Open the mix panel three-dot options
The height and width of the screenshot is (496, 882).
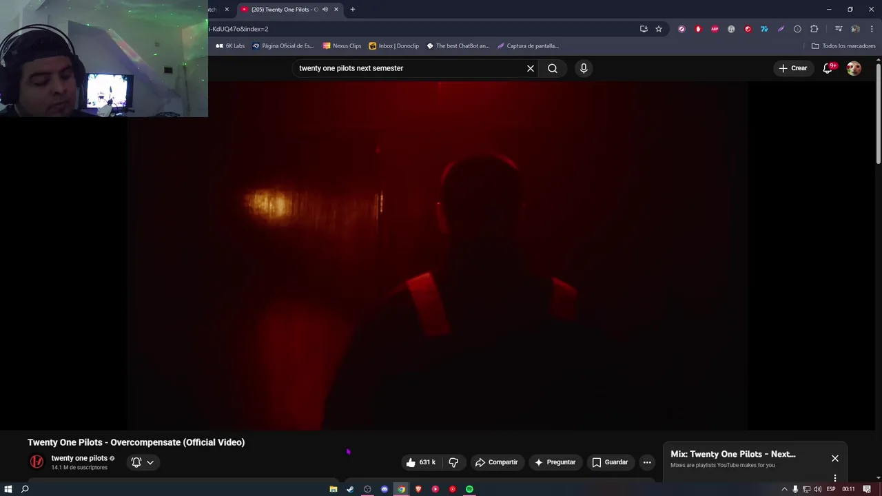coord(834,477)
